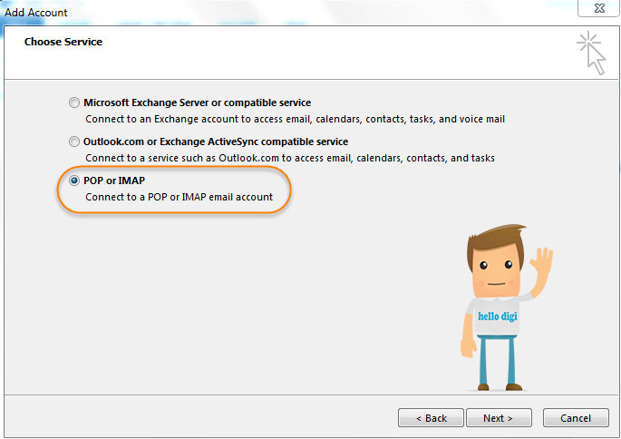
Task: Click the 'Outlook.com or Exchange ActiveSync compatible service' label
Action: pos(216,141)
